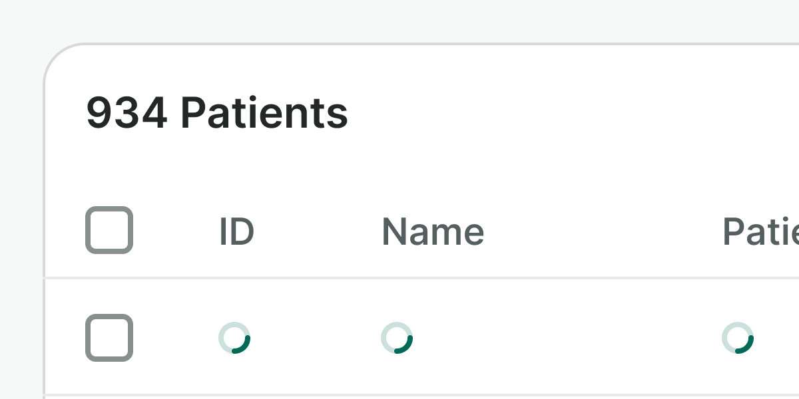Sort the table by the Name column header
This screenshot has width=799, height=399.
[x=433, y=232]
